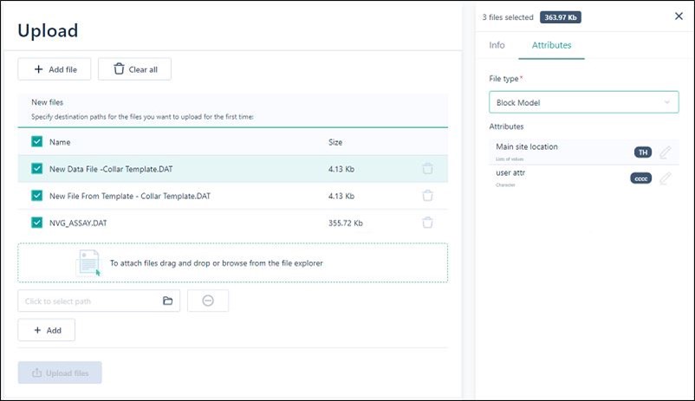Toggle the select-all Name checkbox
The height and width of the screenshot is (401, 695).
click(x=36, y=142)
